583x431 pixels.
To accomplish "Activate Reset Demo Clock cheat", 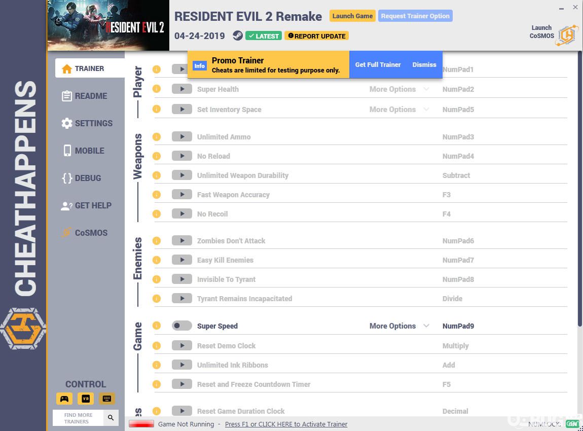I will 182,345.
